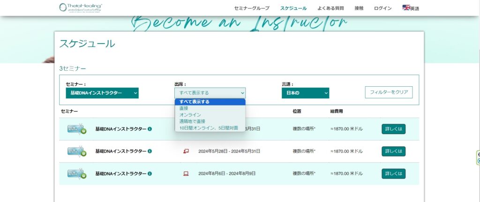
Task: Click 詳しくは for the August 6 seminar
Action: coord(393,173)
